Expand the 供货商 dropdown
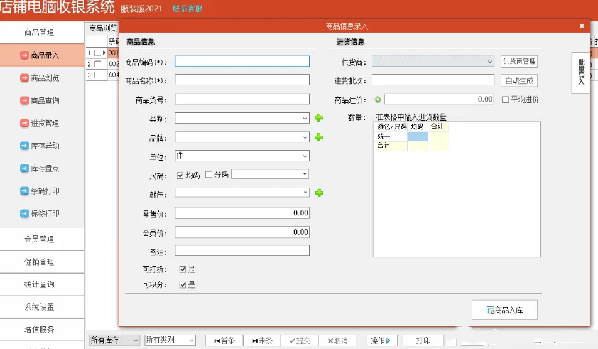This screenshot has height=349, width=598. 490,62
